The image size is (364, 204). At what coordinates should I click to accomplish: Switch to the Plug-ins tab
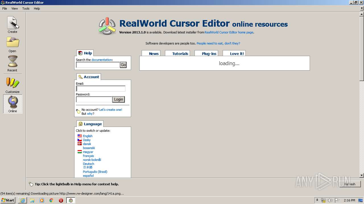206,53
